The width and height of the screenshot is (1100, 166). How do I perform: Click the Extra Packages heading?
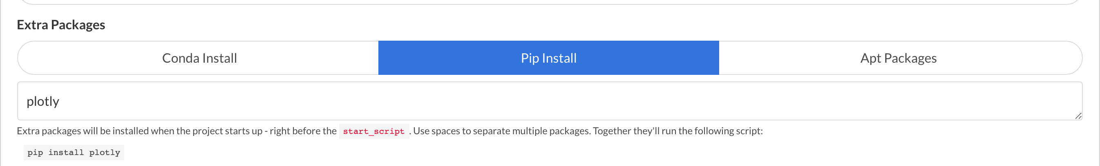pyautogui.click(x=60, y=25)
